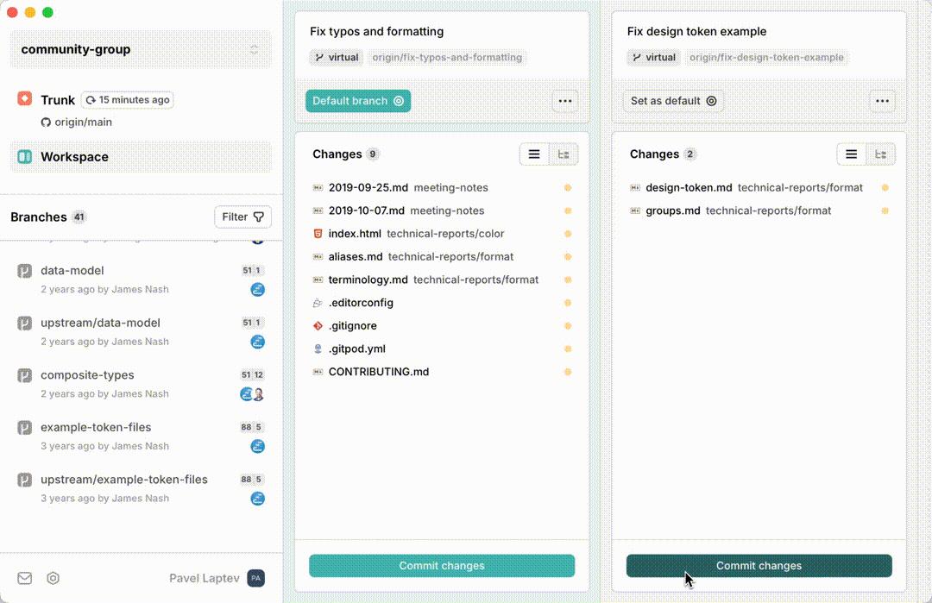
Task: Click the .gitignore file icon
Action: [318, 326]
